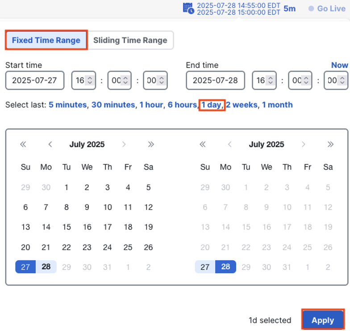350x331 pixels.
Task: Choose July 10 in the left calendar
Action: tap(107, 207)
